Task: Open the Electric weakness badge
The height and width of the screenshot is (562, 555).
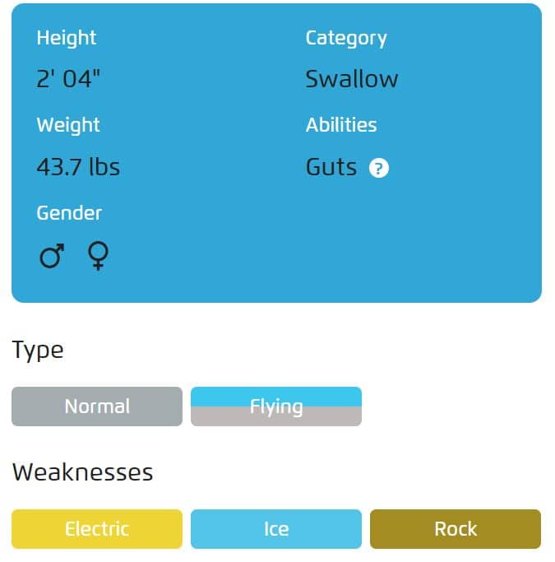Action: point(97,529)
